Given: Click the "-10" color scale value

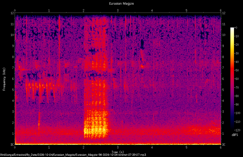Looking at the screenshot, I should (x=236, y=36).
